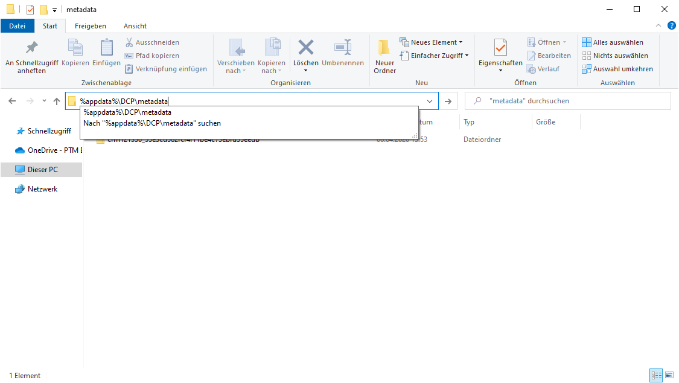Open Neues Element dropdown
Image resolution: width=679 pixels, height=383 pixels.
click(432, 42)
